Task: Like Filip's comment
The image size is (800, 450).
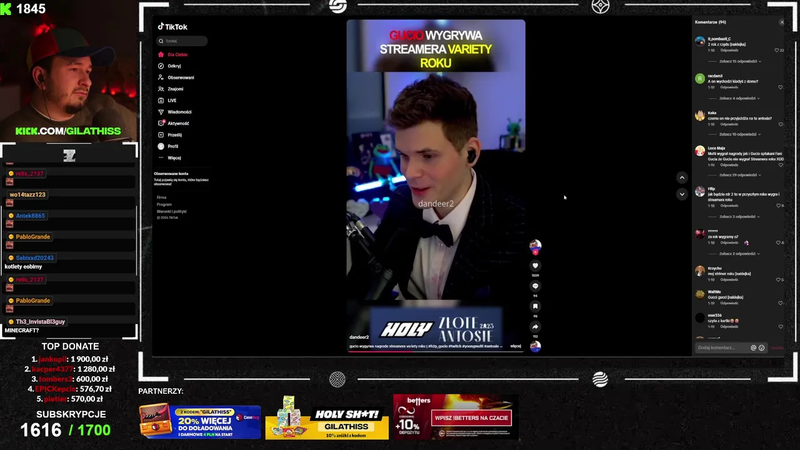Action: 779,206
